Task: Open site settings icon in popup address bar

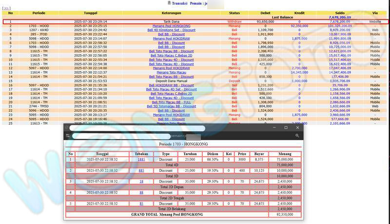Action: (x=68, y=136)
